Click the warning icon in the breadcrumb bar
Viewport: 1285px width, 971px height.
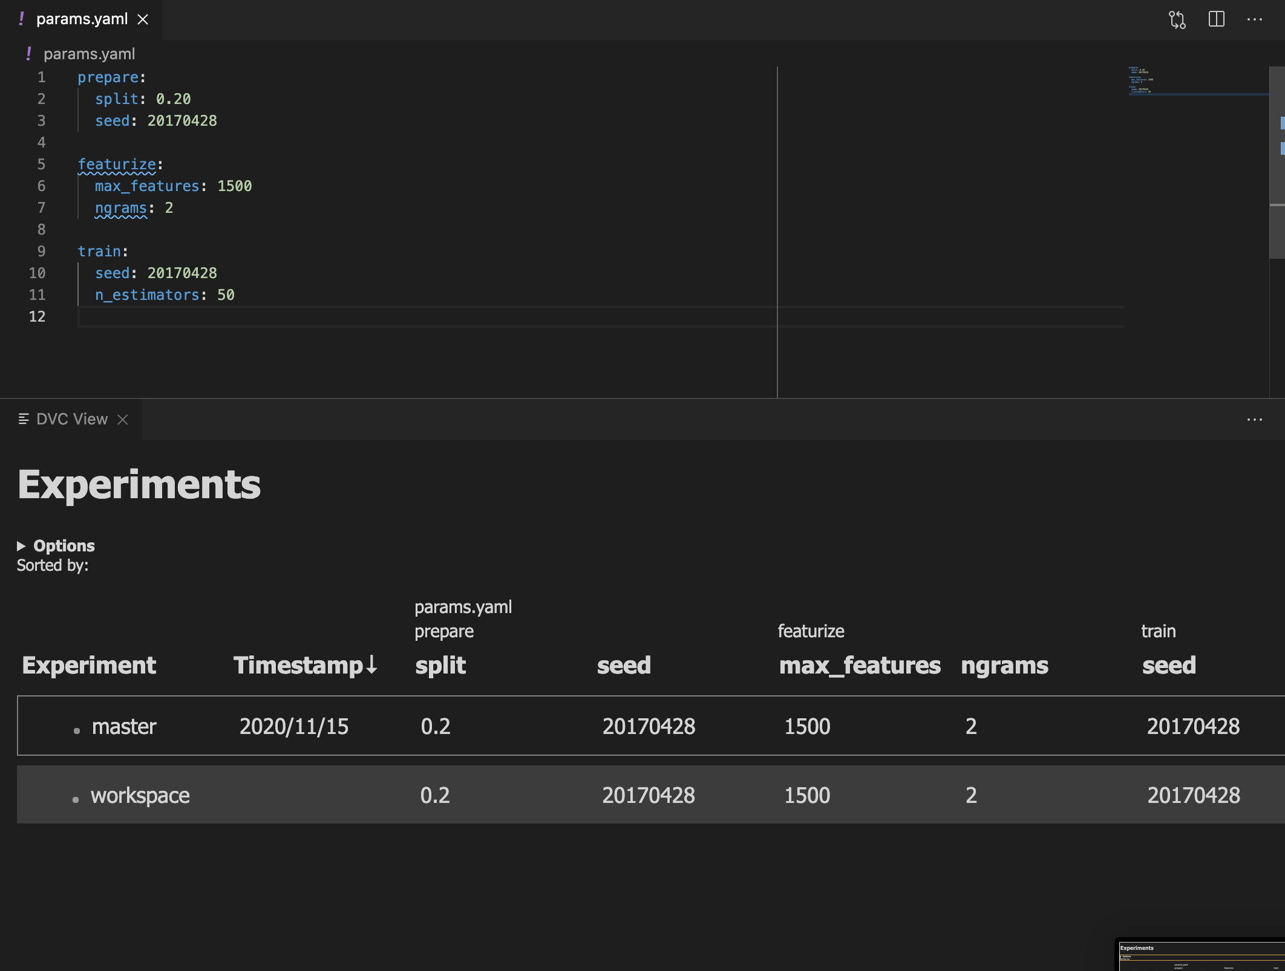(28, 54)
